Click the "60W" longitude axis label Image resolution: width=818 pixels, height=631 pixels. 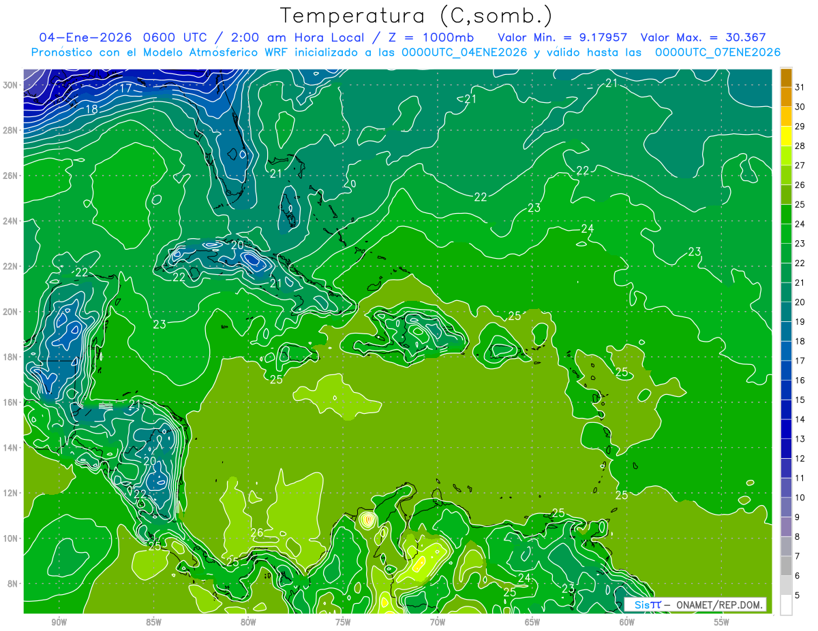point(627,622)
